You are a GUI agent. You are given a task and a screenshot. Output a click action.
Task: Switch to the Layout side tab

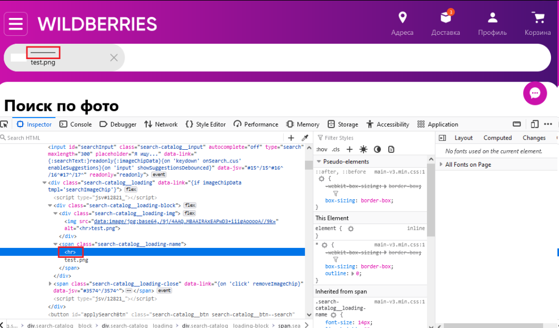(x=463, y=138)
